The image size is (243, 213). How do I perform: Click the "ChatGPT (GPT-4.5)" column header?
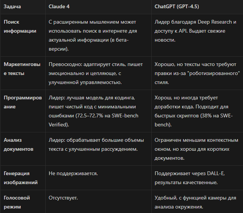[177, 6]
